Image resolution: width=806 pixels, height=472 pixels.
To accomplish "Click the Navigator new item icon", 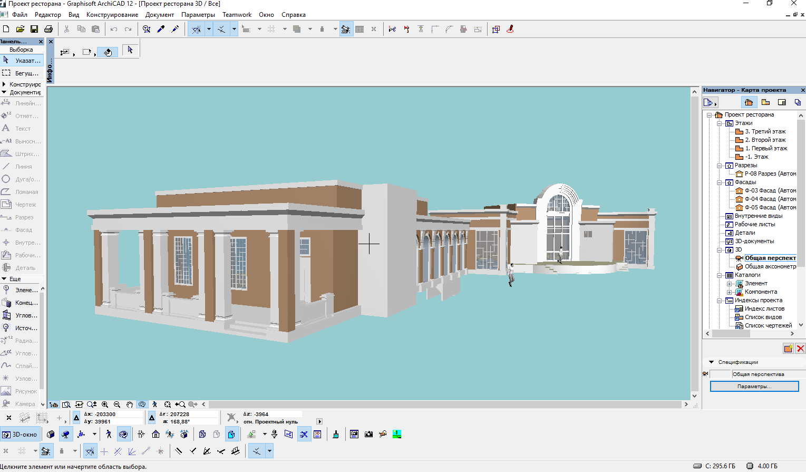I will (x=788, y=348).
